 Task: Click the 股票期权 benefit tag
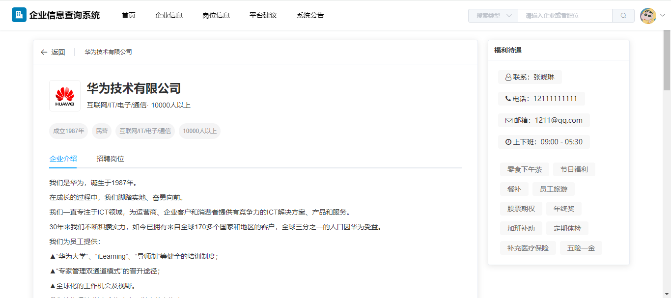521,209
